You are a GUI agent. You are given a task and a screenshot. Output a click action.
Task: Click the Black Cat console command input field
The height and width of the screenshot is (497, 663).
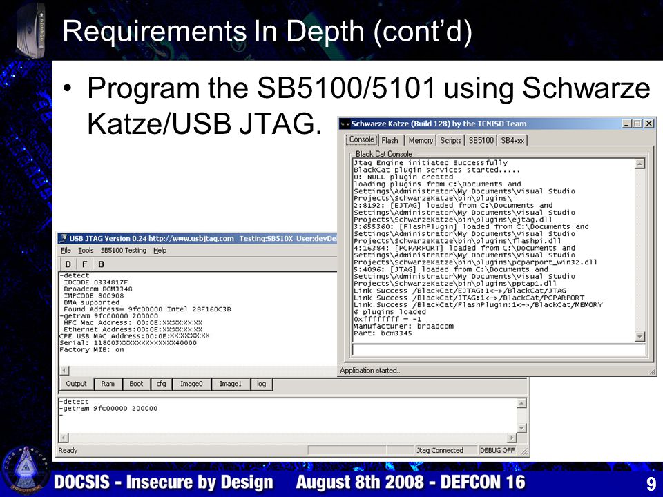[x=499, y=350]
